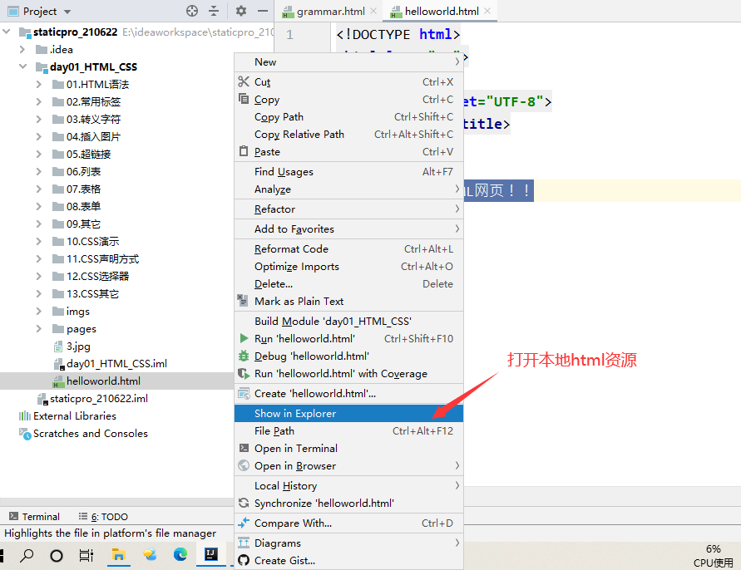Choose Delete... menu entry
The height and width of the screenshot is (570, 741).
click(x=348, y=284)
